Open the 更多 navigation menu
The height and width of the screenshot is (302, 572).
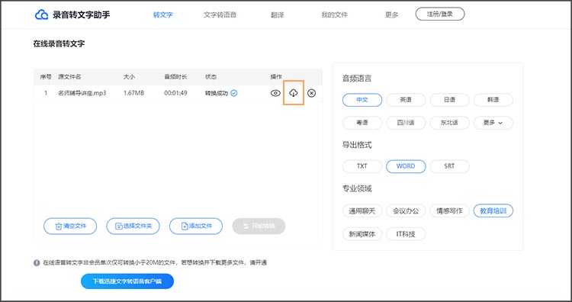click(x=391, y=15)
